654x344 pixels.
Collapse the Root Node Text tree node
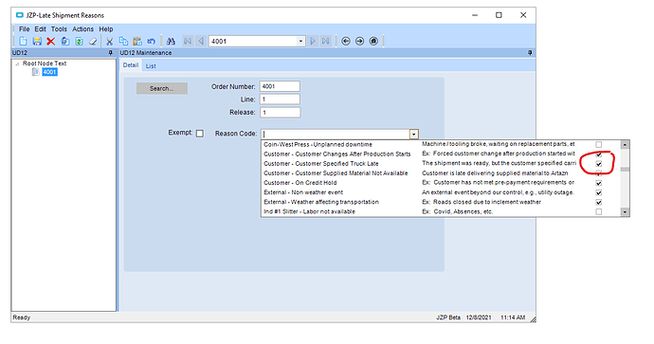(17, 63)
